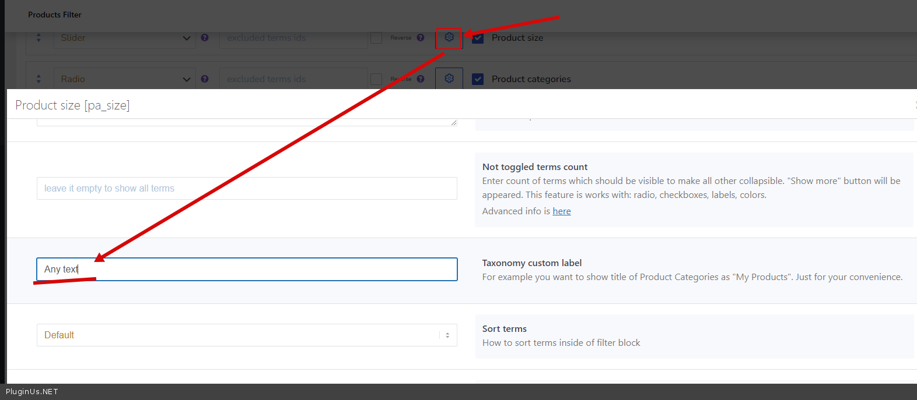Screen dimensions: 917x400
Task: Click help icon next to Product size Reverse
Action: click(421, 38)
